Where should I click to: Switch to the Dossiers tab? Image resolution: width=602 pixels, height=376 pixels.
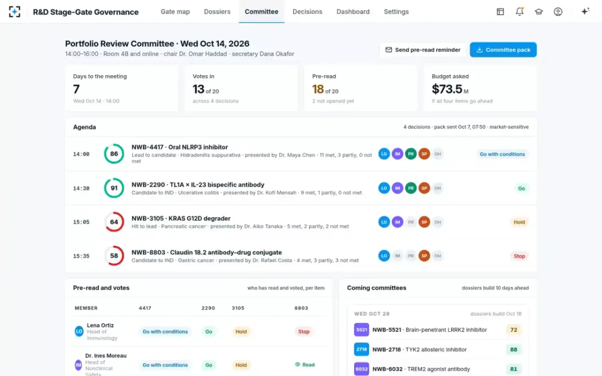pos(217,12)
